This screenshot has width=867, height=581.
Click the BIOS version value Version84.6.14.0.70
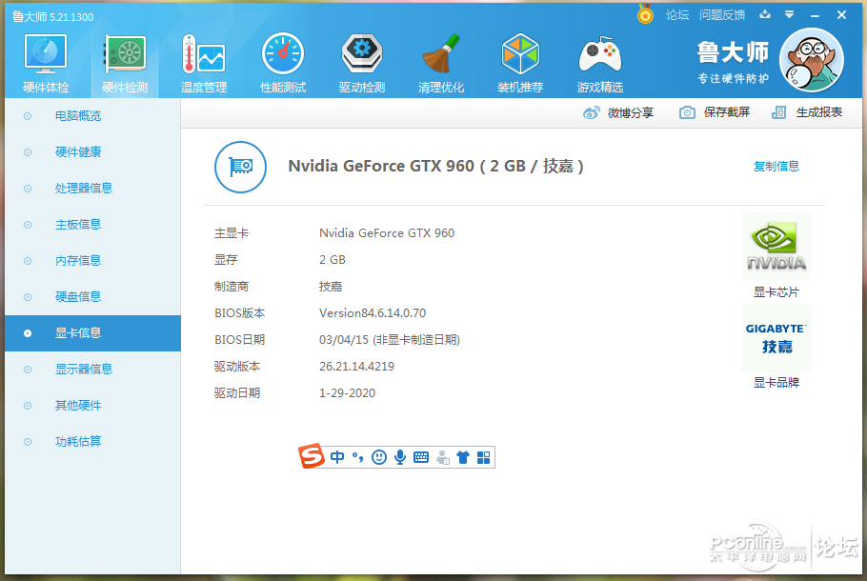[x=373, y=313]
